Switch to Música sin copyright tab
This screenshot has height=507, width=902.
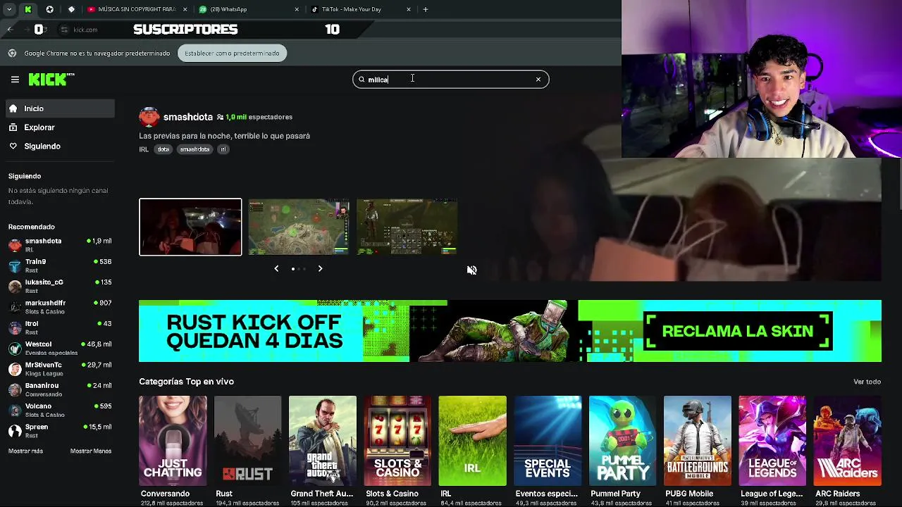pos(136,9)
